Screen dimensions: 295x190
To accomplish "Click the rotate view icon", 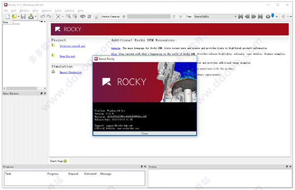I will (x=83, y=17).
